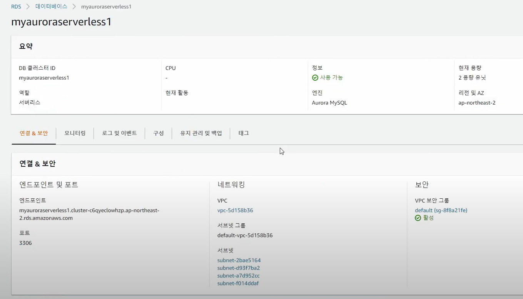Click the 서브넷 그룹 value default-vpc-5d158b36
Image resolution: width=523 pixels, height=299 pixels.
point(245,236)
